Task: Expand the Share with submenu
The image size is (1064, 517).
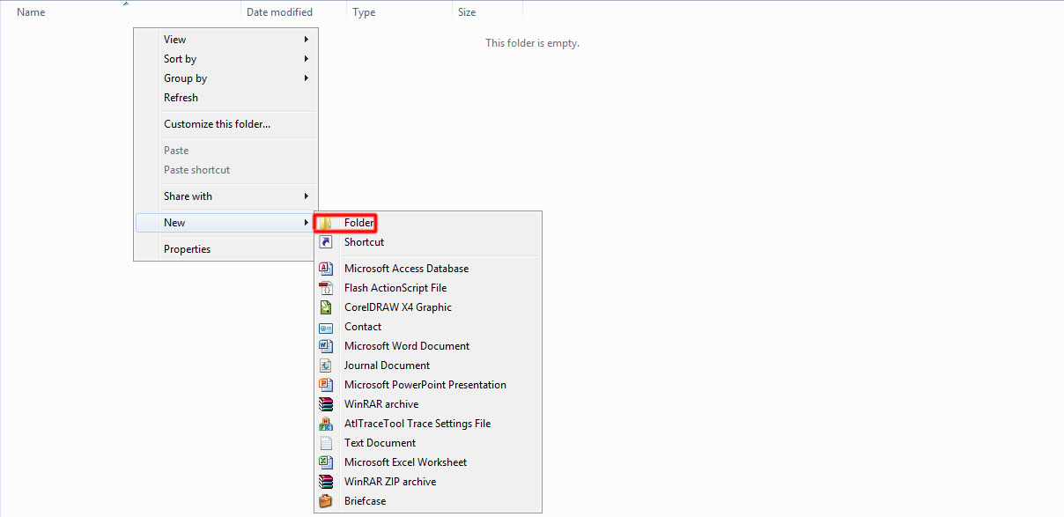Action: [x=188, y=196]
